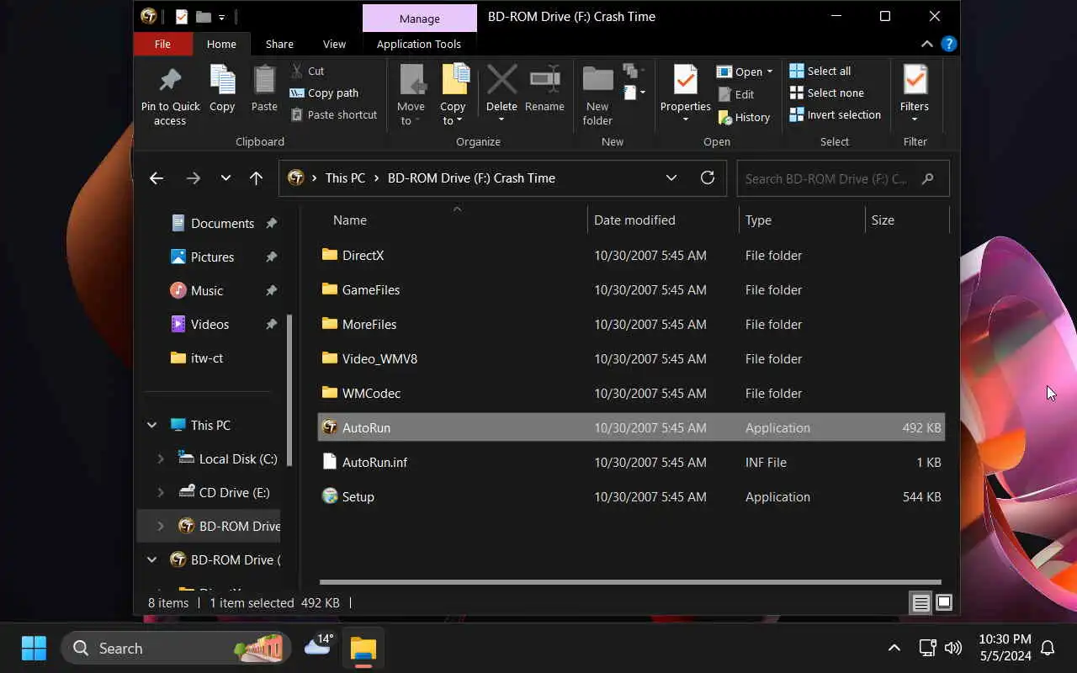Click in the search BD-ROM Drive box

pos(843,178)
